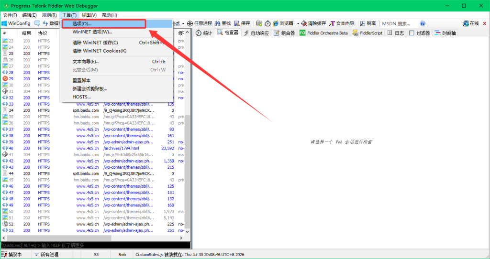Select session 40 /archives/1794.html
The height and width of the screenshot is (259, 490).
[x=93, y=148]
